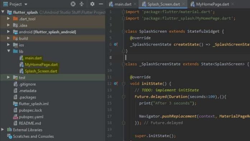Click the .dart_tool folder icon
The height and width of the screenshot is (141, 250).
pos(15,19)
